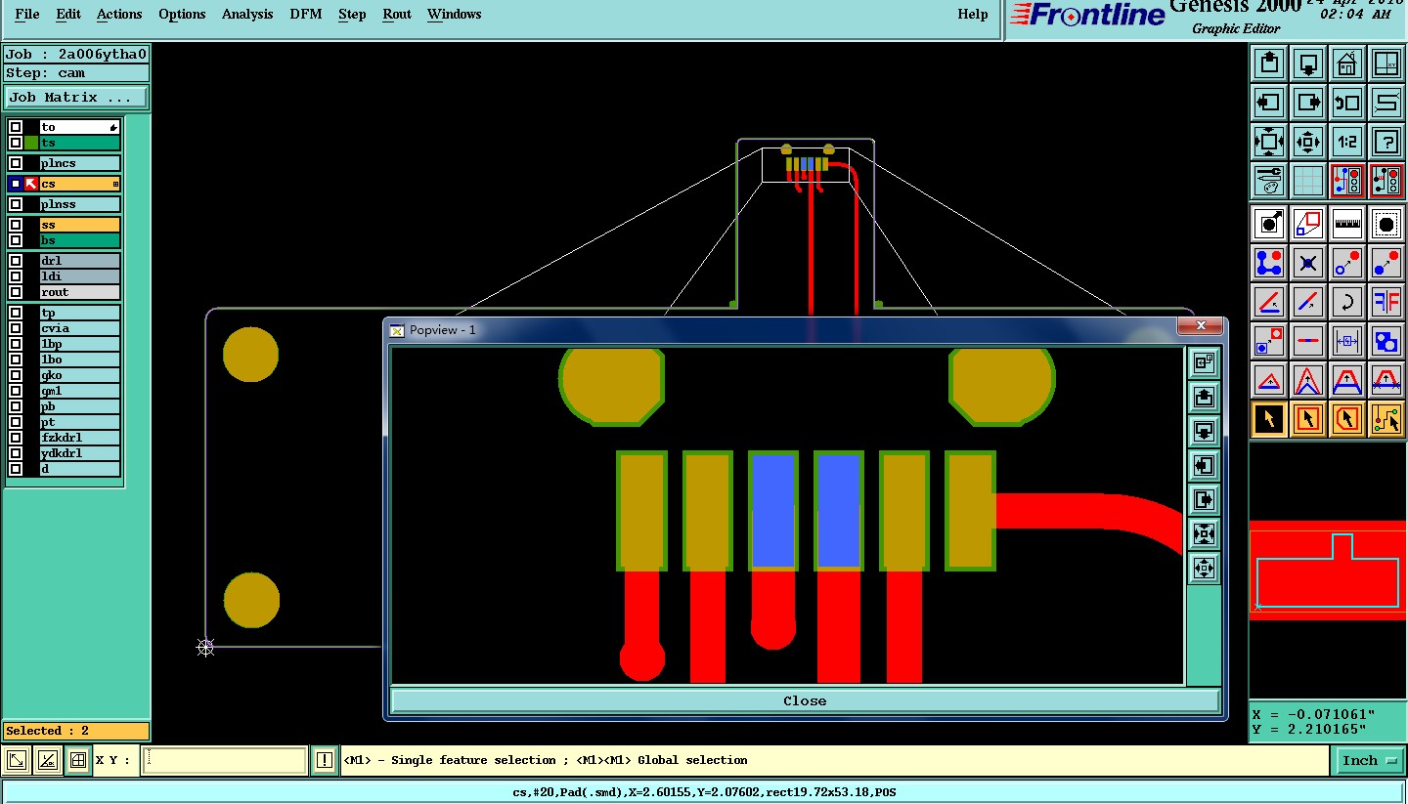Click the Job Matrix button

pyautogui.click(x=76, y=98)
